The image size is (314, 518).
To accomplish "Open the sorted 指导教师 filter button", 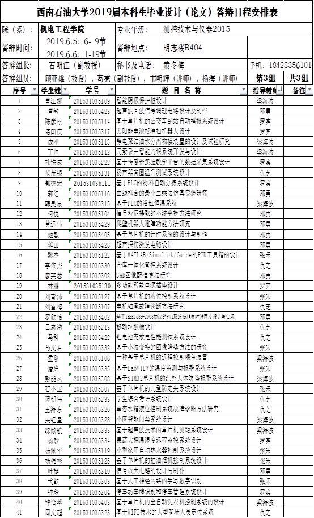I will [279, 90].
